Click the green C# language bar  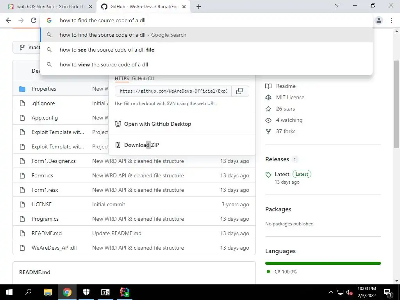[x=323, y=263]
